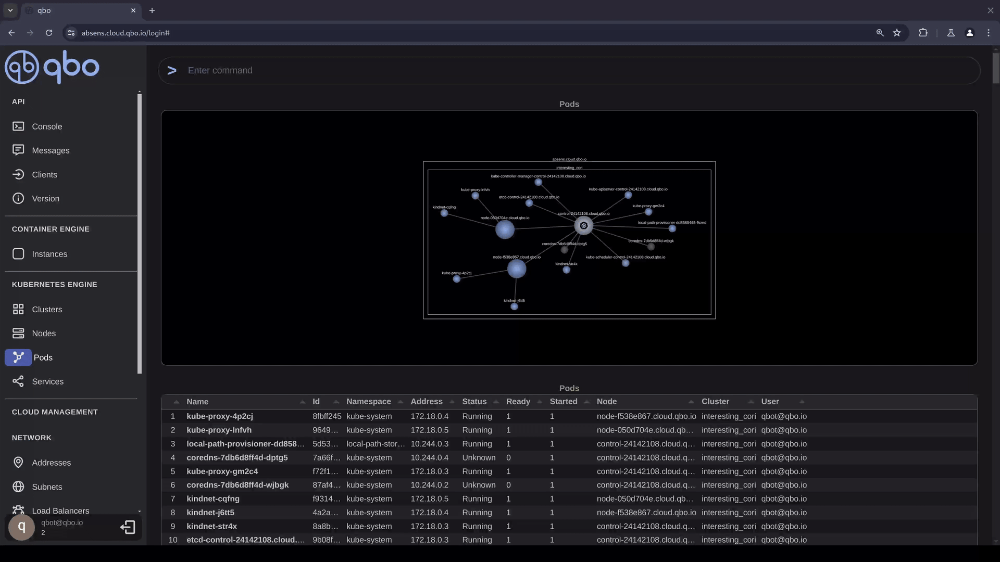
Task: Click etcd-control-24142108 pod name
Action: click(x=245, y=540)
